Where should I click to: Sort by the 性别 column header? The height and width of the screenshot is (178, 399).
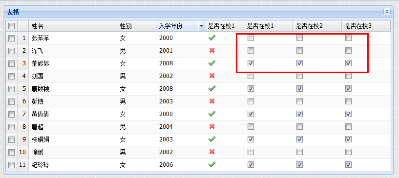point(137,26)
